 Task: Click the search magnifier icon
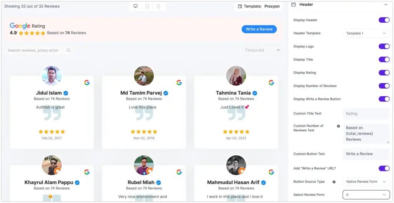[x=68, y=50]
